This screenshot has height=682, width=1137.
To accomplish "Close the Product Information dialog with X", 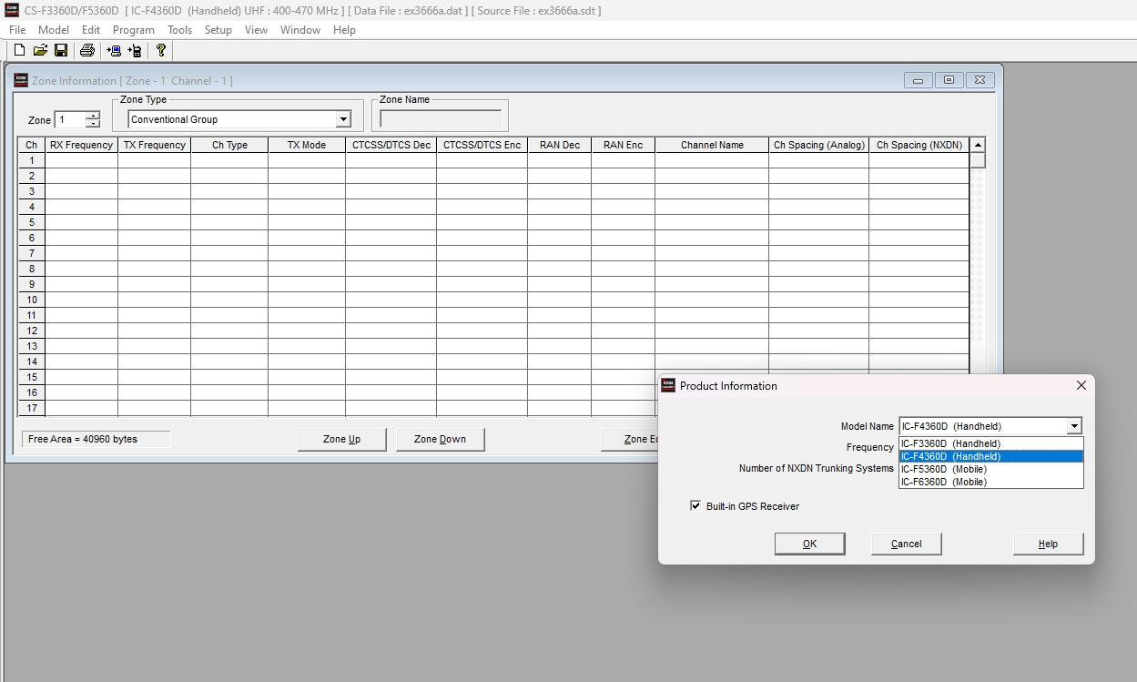I will 1081,385.
